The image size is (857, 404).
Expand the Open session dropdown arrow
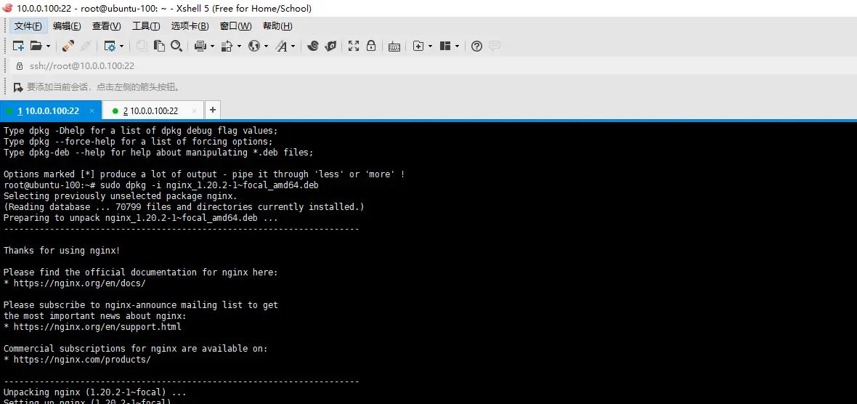[48, 47]
